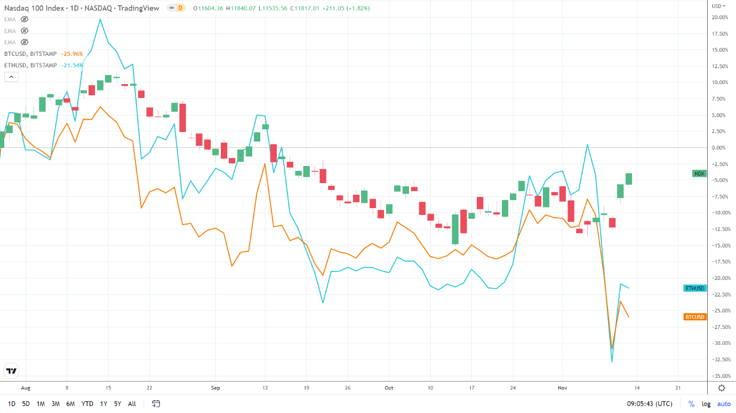Click the Nov label on time axis
This screenshot has height=413, width=736.
point(562,388)
